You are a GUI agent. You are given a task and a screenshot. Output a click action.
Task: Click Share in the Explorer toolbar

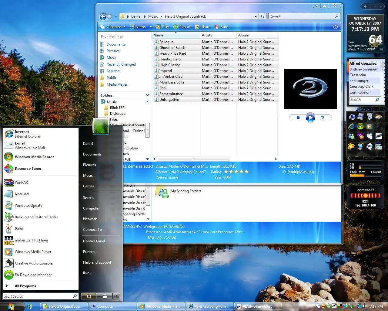(x=203, y=27)
